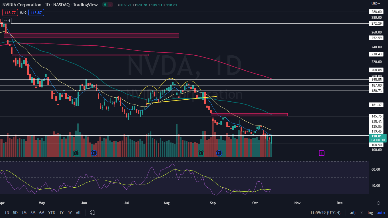Select the 5D time range
The height and width of the screenshot is (218, 388).
15,213
